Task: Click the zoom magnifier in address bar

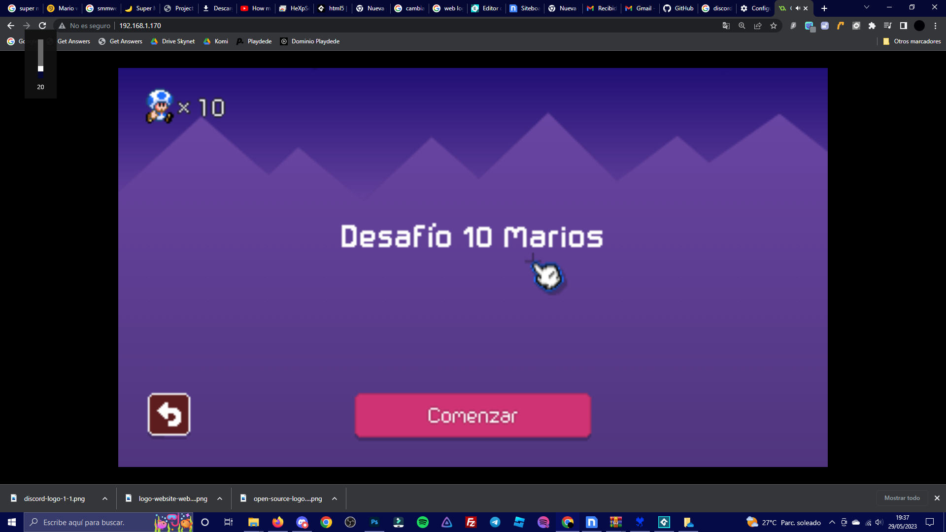Action: pyautogui.click(x=742, y=26)
